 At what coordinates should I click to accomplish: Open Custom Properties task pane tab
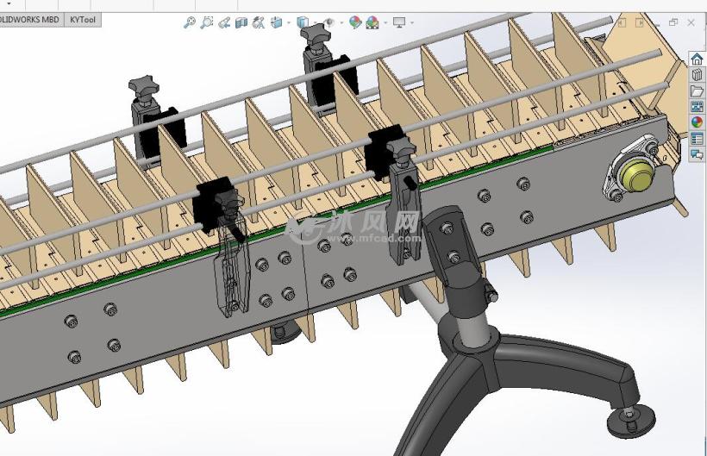tap(697, 139)
